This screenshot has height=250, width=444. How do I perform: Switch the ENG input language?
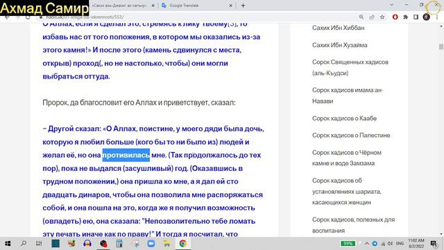(x=400, y=244)
